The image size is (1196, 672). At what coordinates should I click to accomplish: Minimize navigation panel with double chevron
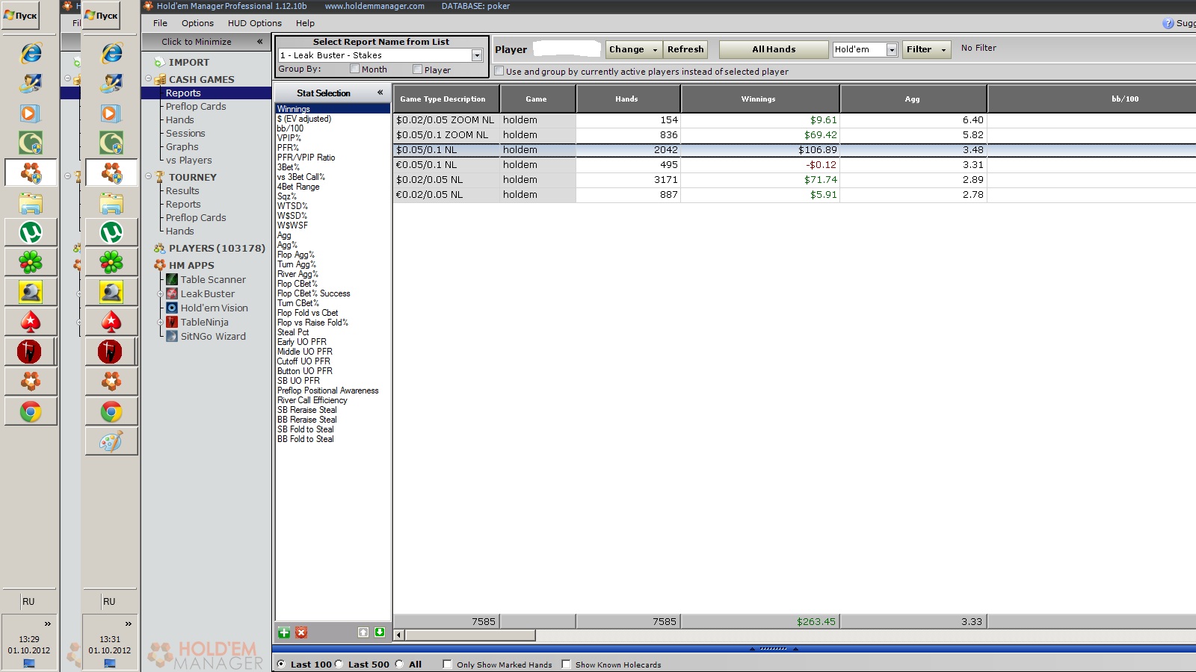coord(259,42)
